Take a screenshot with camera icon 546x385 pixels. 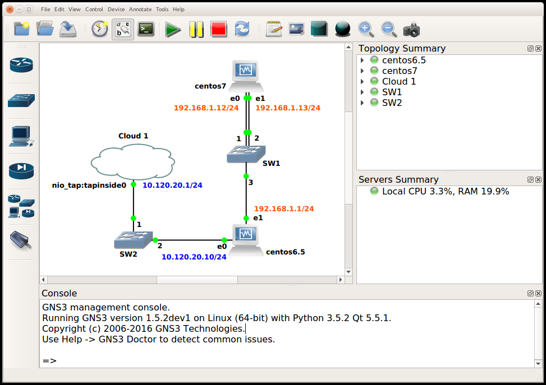point(411,30)
